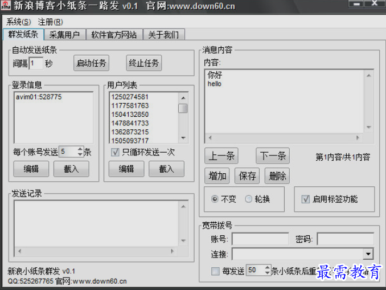Click the 宽带拨号 账号 input field
The height and width of the screenshot is (290, 386).
(260, 239)
